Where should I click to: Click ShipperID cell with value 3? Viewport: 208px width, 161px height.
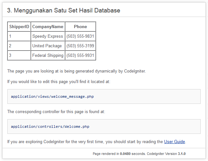[x=19, y=55]
